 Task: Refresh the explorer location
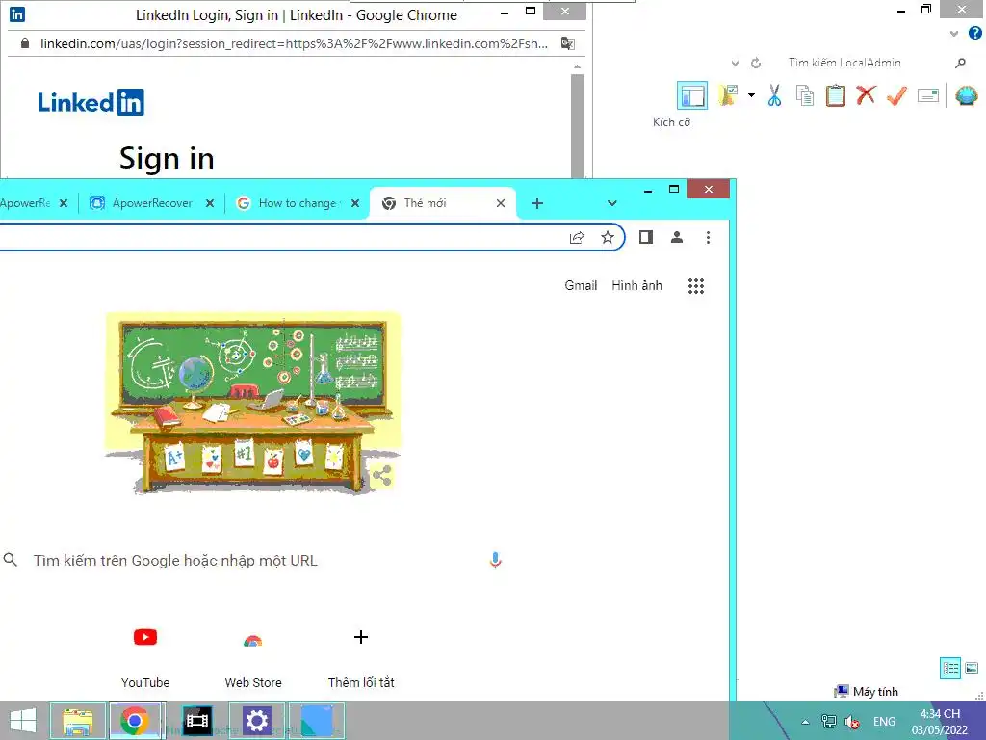click(x=756, y=63)
